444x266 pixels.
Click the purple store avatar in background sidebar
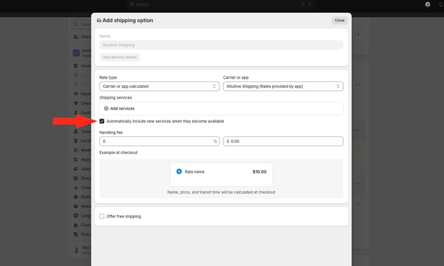click(76, 53)
